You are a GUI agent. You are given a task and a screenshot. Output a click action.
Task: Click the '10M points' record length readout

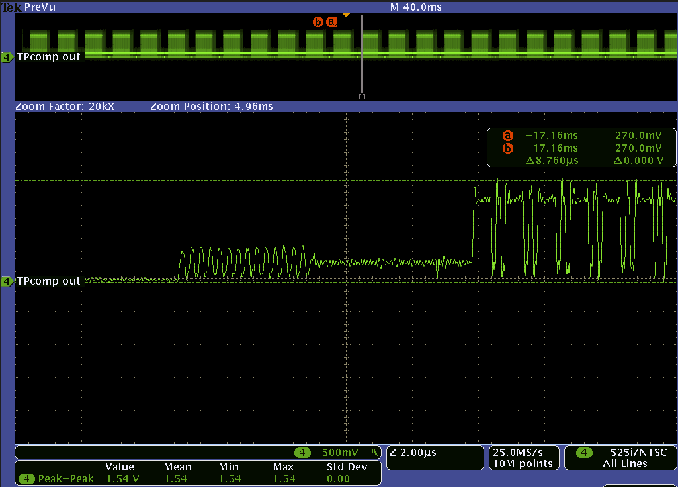click(523, 464)
